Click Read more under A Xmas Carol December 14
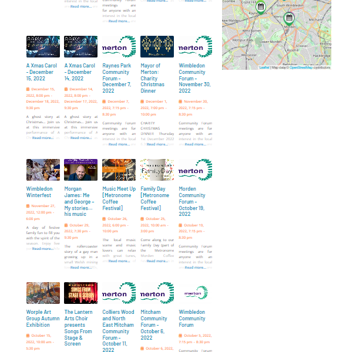 81,138
